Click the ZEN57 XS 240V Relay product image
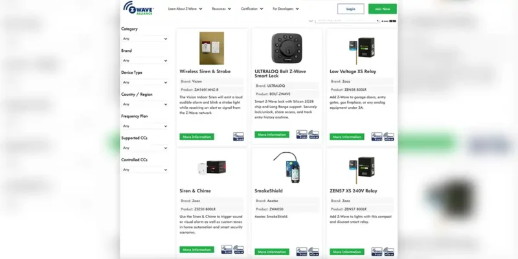This screenshot has width=518, height=259. click(362, 170)
